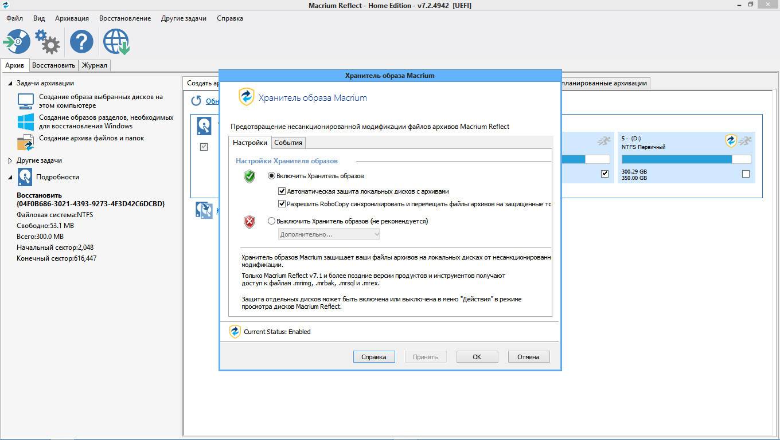The image size is (780, 440).
Task: Toggle Автоматическая защита локальных дисков checkbox
Action: [282, 191]
